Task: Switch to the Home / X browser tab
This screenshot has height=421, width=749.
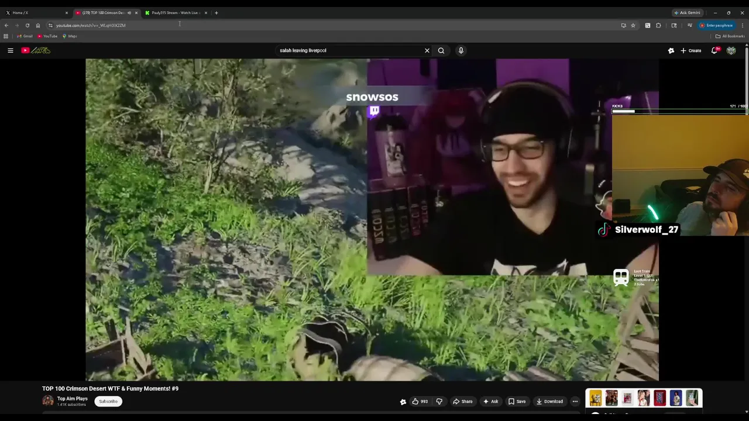Action: pos(35,12)
